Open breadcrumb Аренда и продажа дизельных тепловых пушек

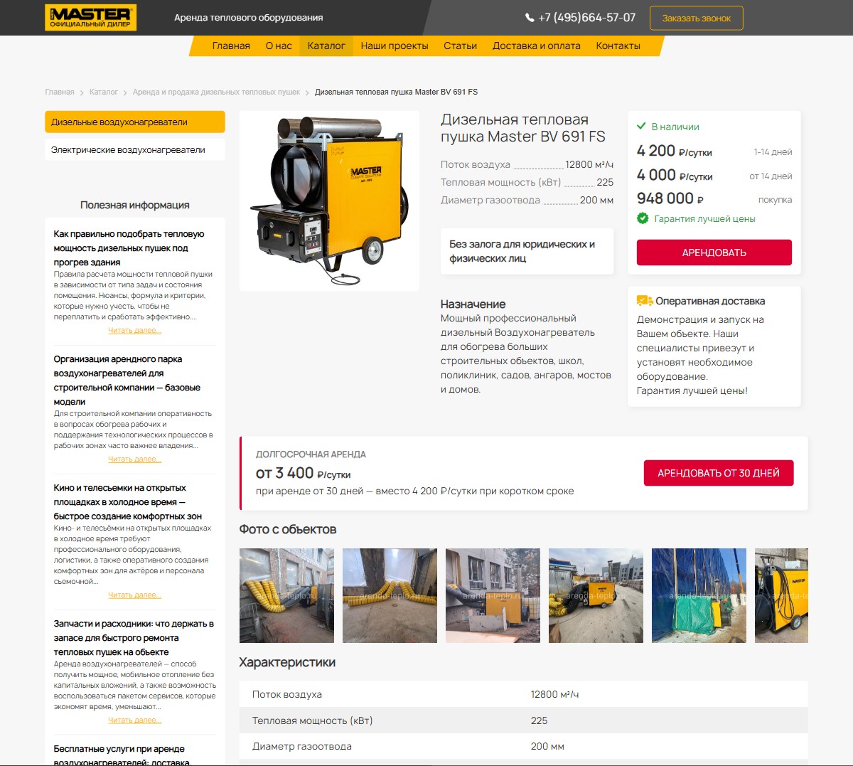(216, 92)
